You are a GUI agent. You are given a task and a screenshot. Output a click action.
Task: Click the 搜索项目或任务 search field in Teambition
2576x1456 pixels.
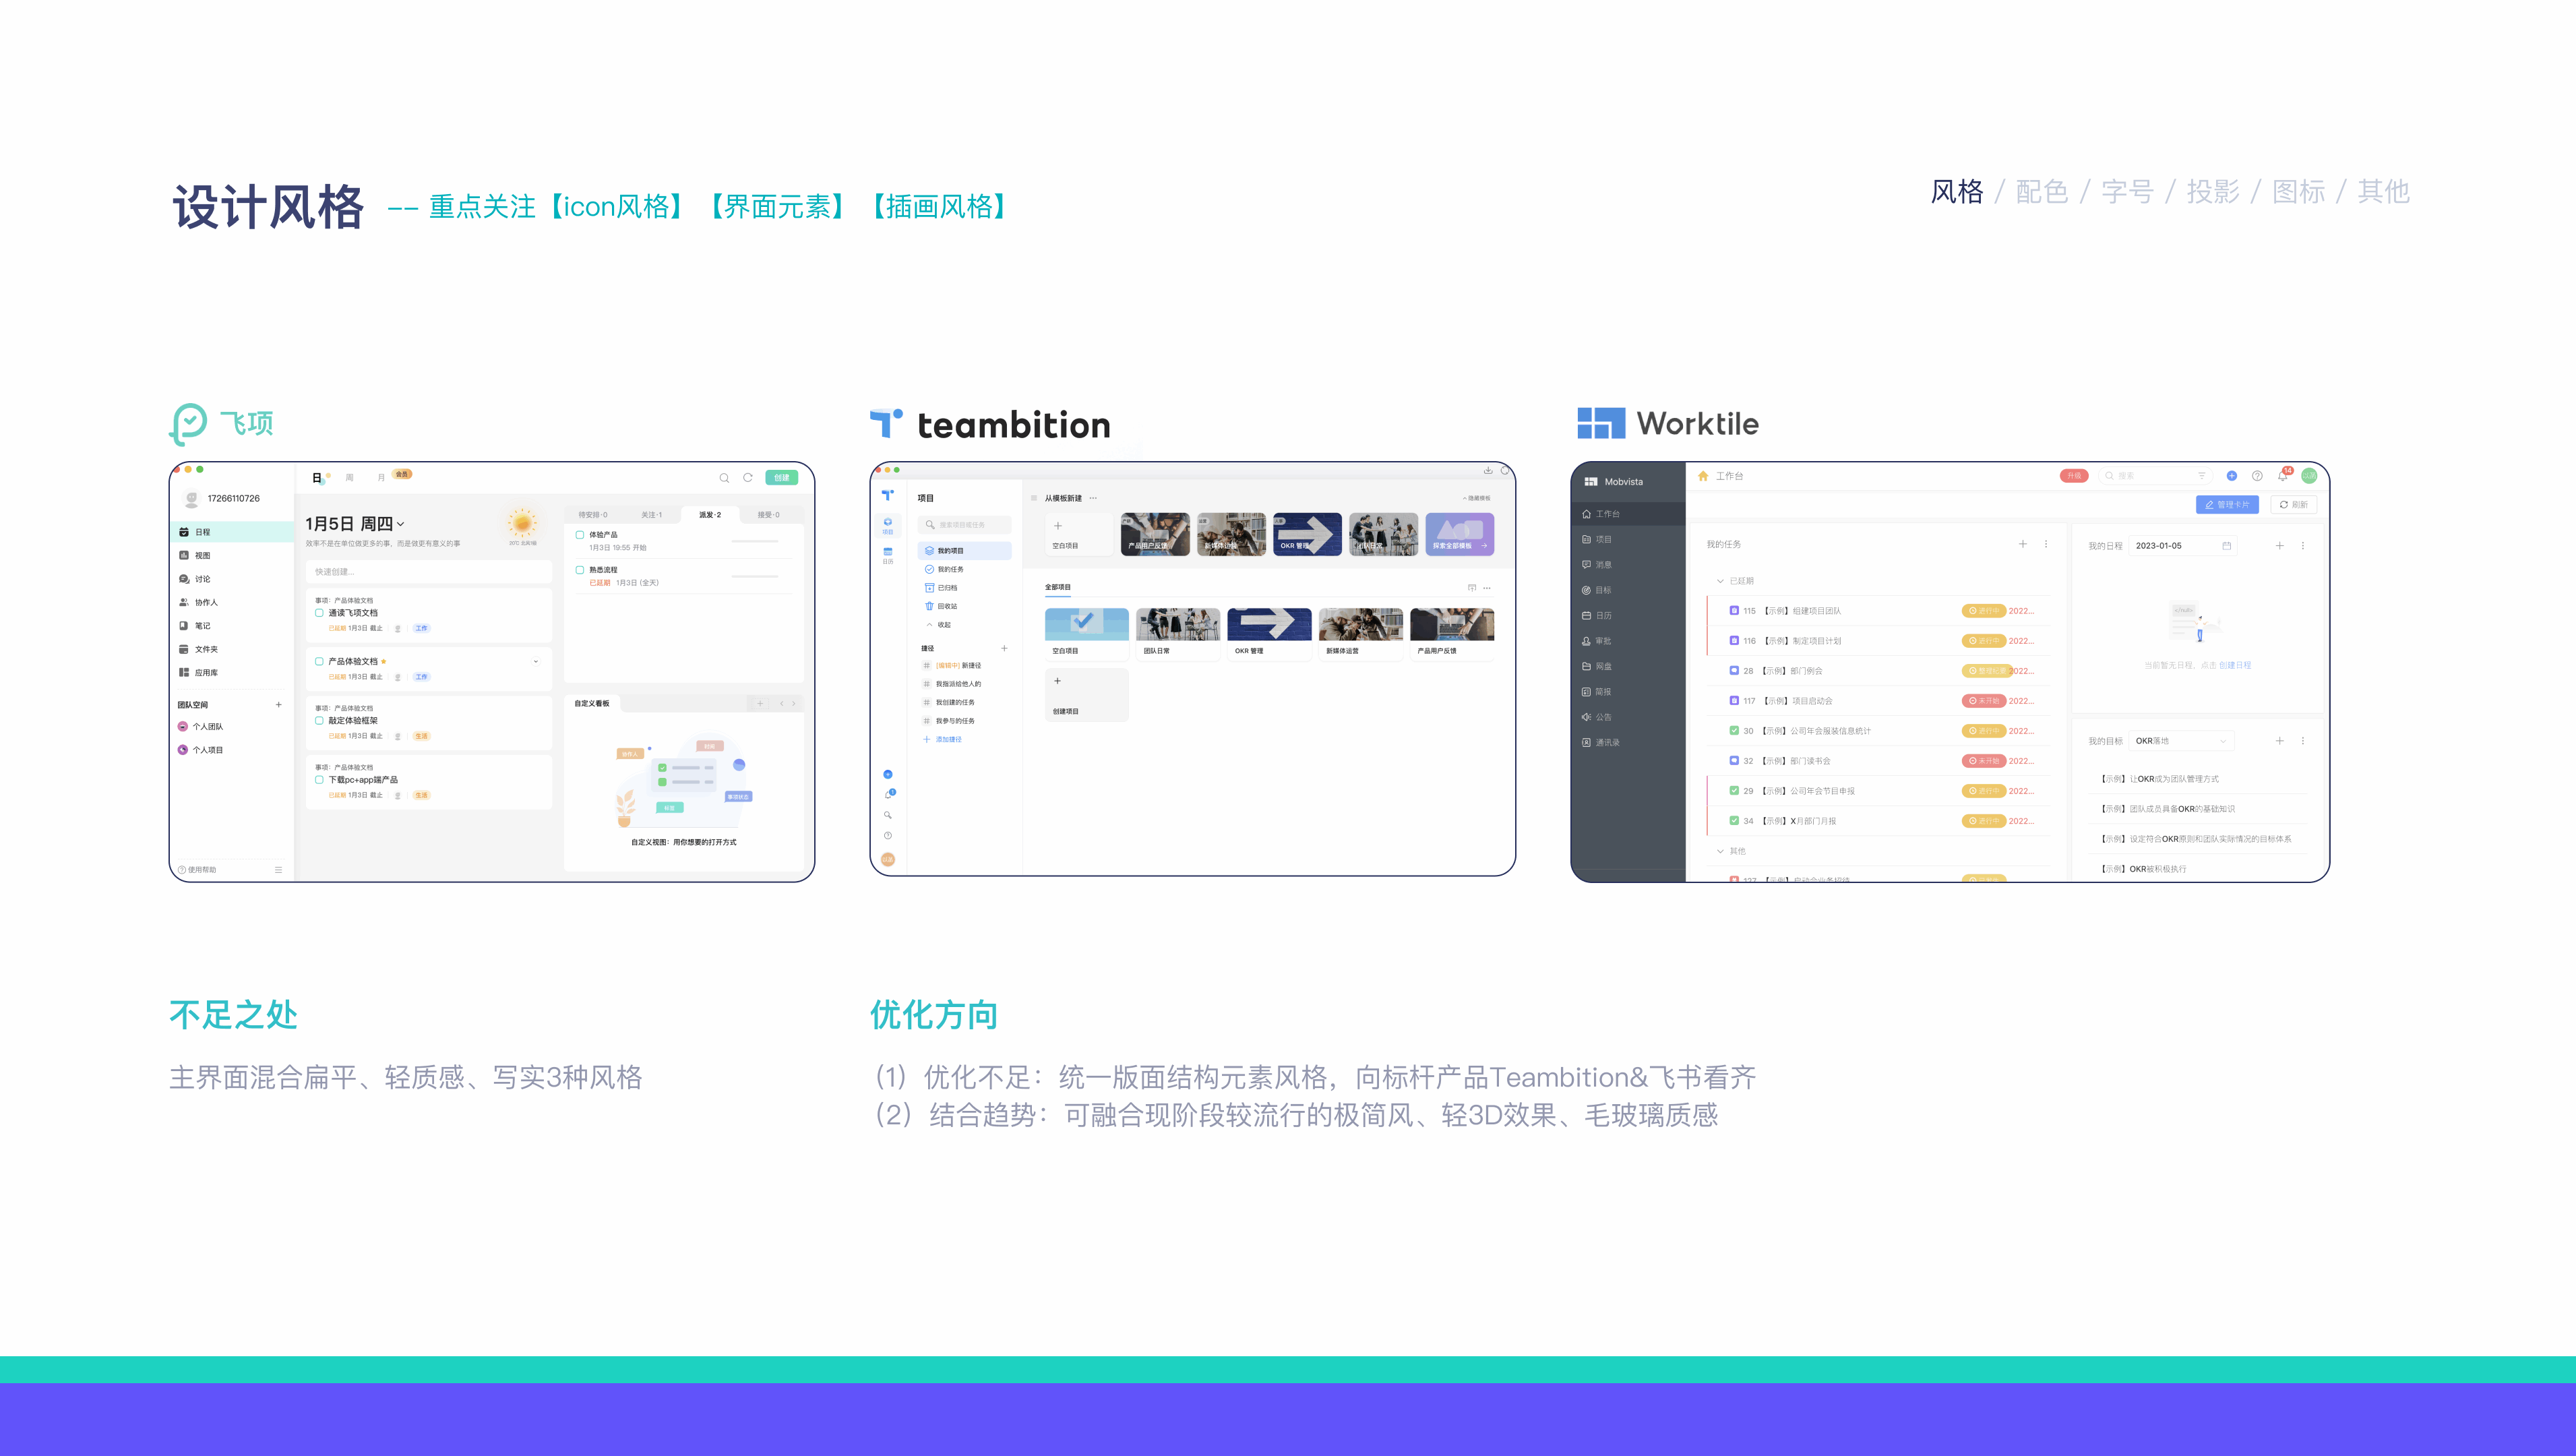[965, 525]
